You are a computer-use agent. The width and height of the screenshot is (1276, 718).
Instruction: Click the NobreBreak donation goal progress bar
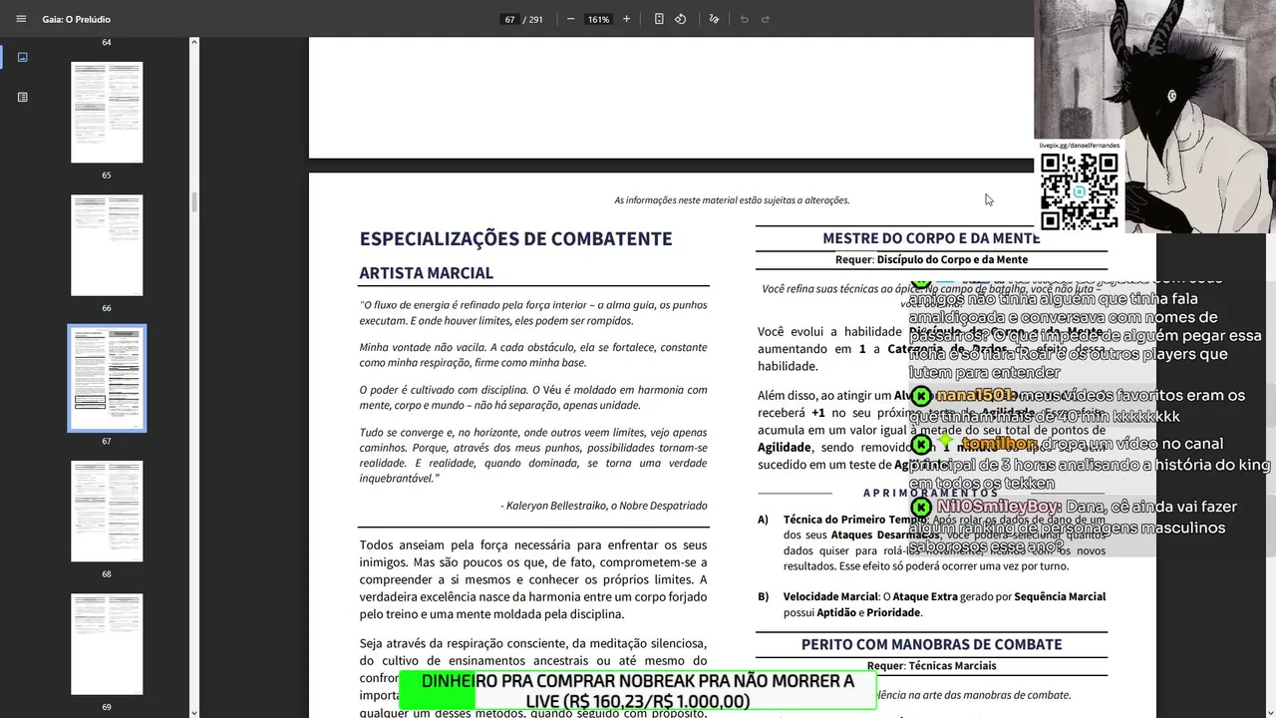637,691
